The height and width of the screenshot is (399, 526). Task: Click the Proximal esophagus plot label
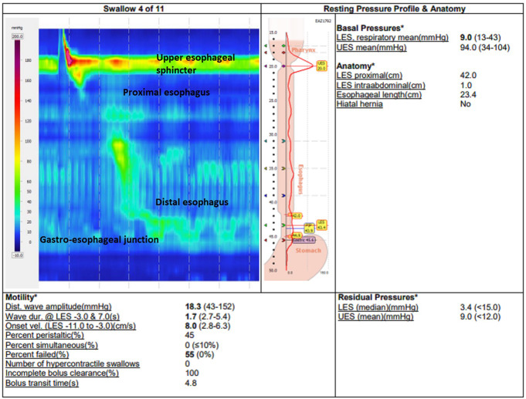(166, 93)
